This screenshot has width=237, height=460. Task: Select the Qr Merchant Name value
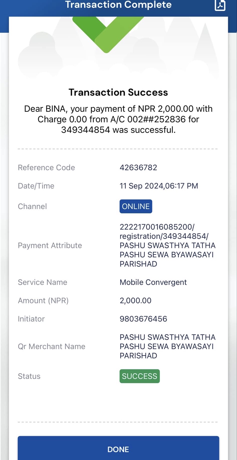[167, 346]
